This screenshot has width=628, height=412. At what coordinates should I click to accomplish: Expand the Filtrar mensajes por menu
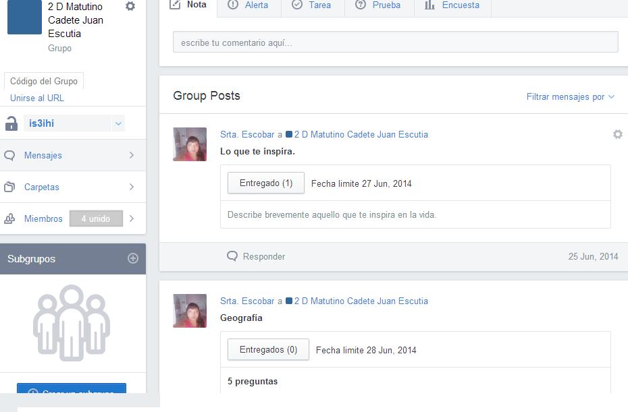570,96
